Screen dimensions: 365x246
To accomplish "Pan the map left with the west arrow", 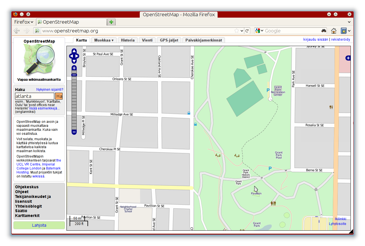I will click(72, 56).
